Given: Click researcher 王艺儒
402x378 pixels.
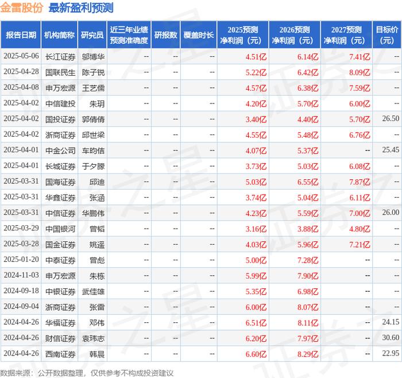Looking at the screenshot, I should [93, 88].
